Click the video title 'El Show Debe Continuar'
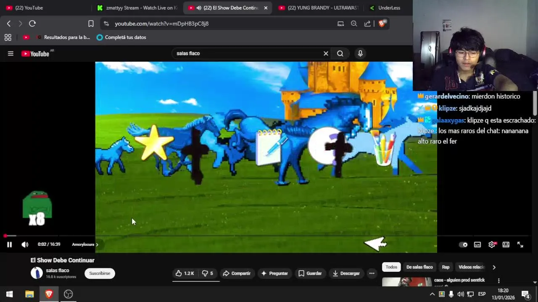The width and height of the screenshot is (538, 302). coord(62,260)
